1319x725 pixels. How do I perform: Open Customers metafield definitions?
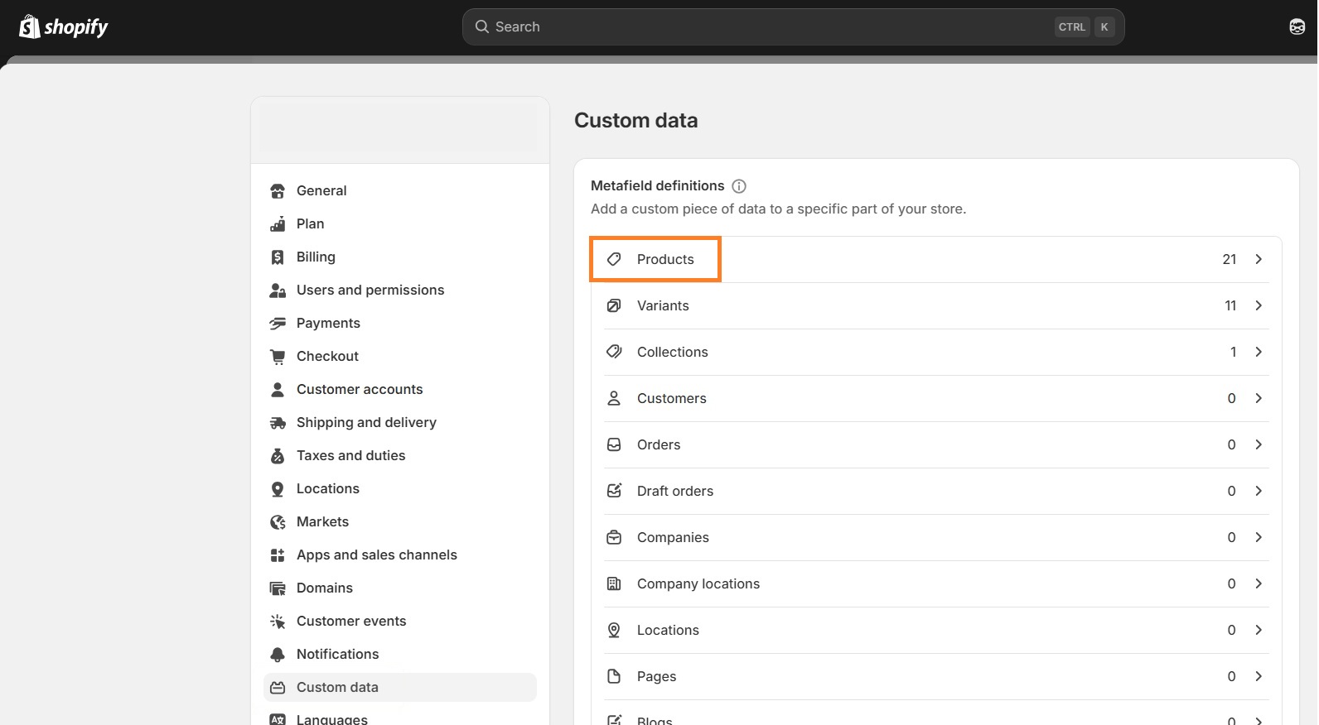point(936,398)
